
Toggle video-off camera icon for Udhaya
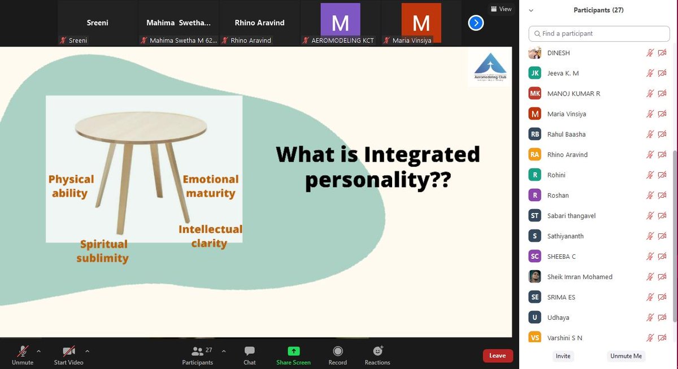662,317
